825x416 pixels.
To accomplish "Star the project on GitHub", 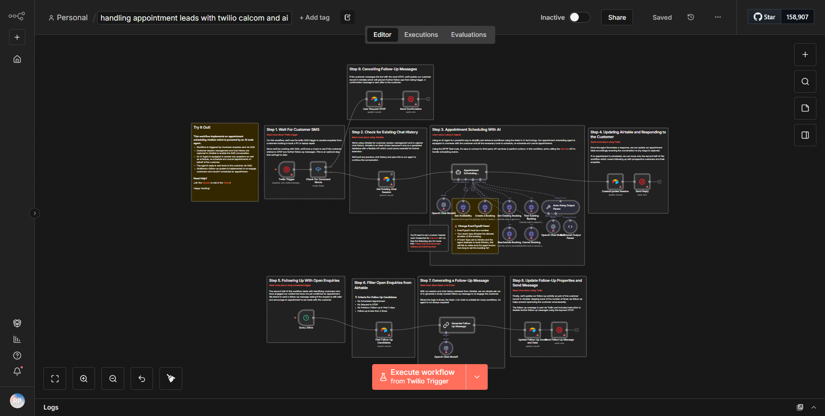I will coord(764,17).
